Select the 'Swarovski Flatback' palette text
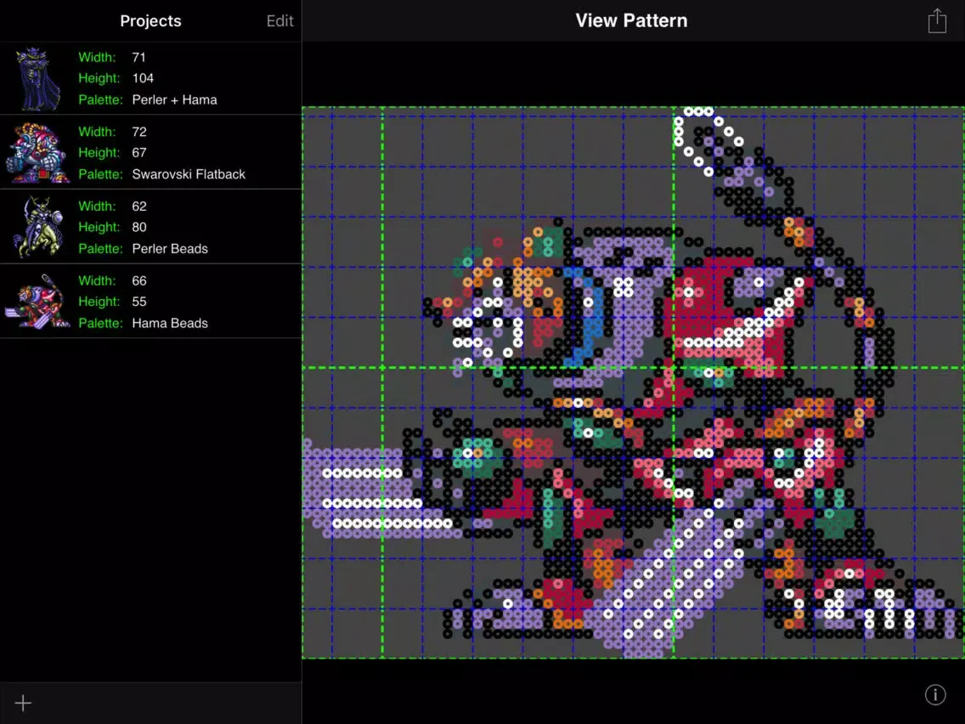 point(189,174)
